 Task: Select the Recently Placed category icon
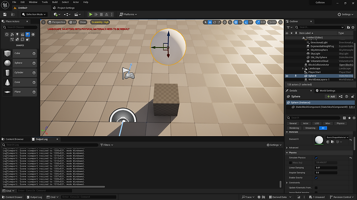(7, 34)
